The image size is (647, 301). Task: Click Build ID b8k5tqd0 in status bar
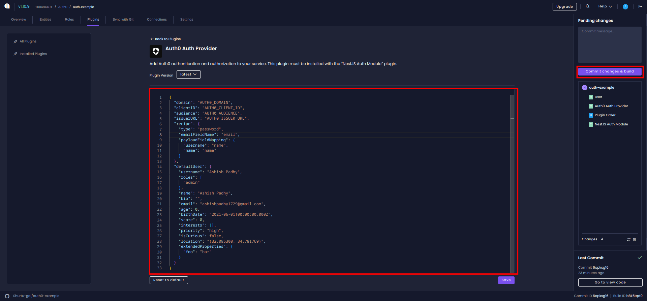coord(628,296)
